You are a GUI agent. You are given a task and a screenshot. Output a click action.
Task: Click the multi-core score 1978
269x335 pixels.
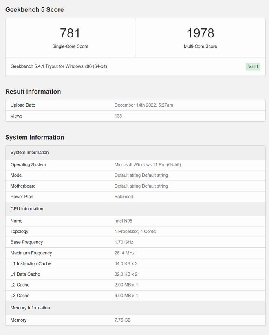pos(200,33)
